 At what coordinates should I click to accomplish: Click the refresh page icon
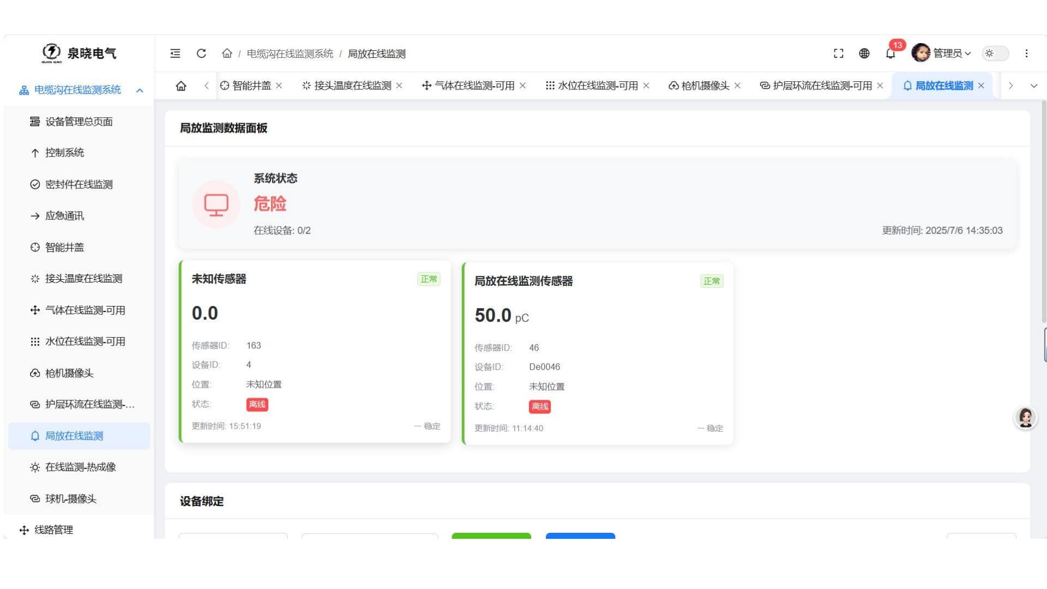tap(201, 53)
